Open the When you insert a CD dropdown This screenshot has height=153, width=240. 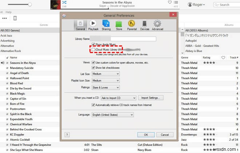[x=118, y=98]
